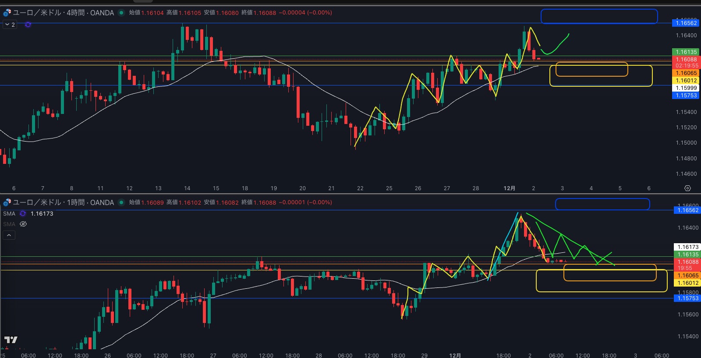Select the active SMA indicator label with value 1.16173
This screenshot has width=701, height=358.
(x=9, y=213)
